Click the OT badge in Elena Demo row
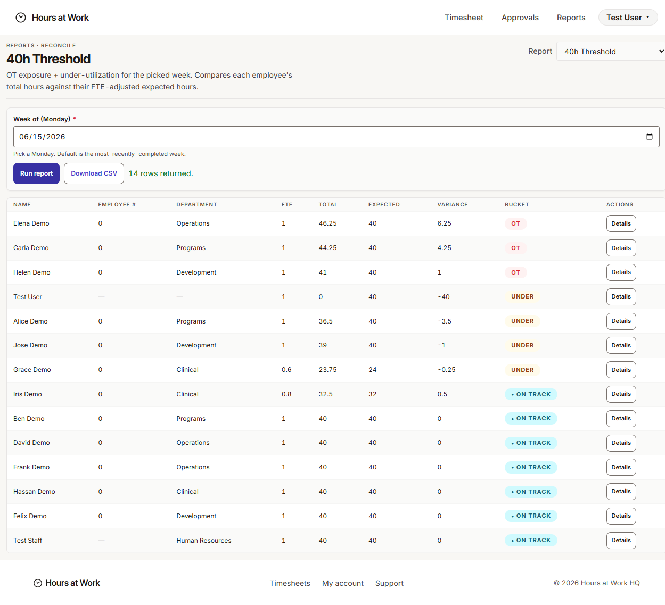 point(515,223)
